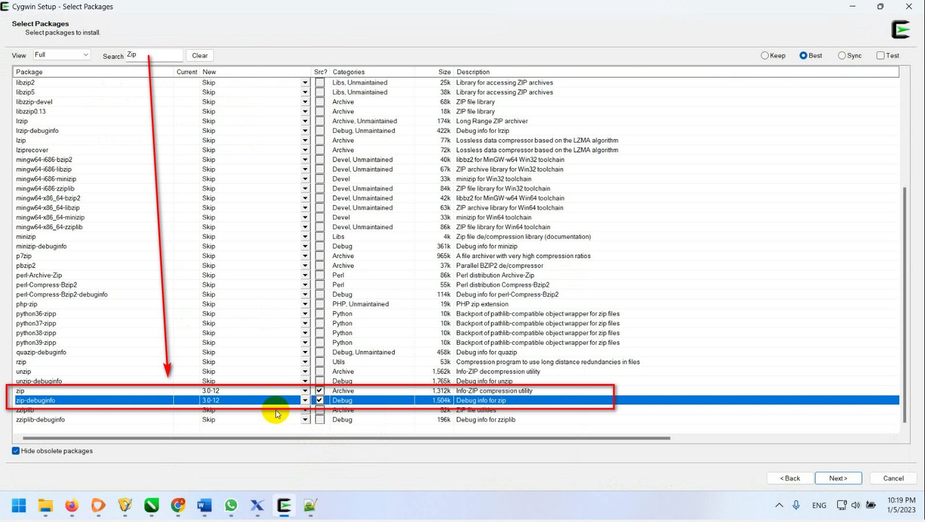Open Google Chrome from the taskbar
Viewport: 925px width, 522px height.
pyautogui.click(x=178, y=505)
